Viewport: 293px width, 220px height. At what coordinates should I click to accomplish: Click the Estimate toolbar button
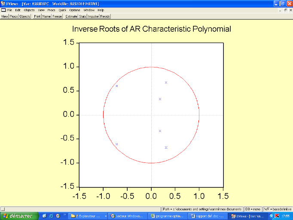point(71,16)
